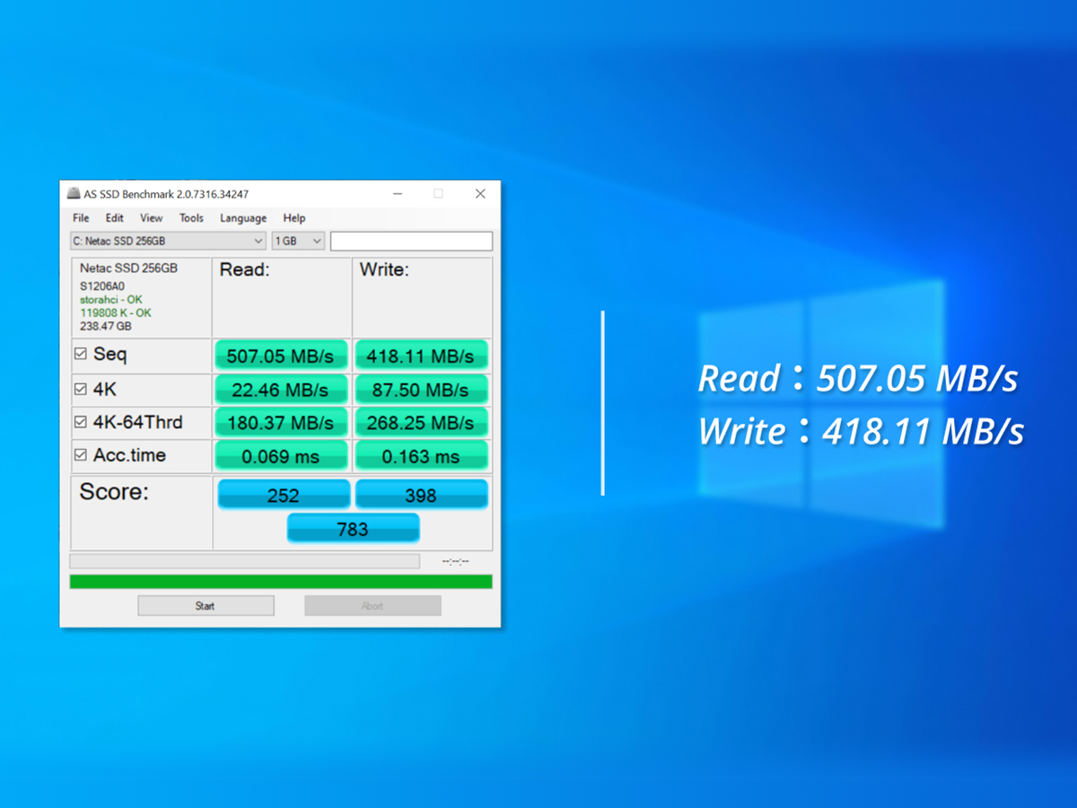The width and height of the screenshot is (1077, 808).
Task: Toggle the Acc.time test checkbox
Action: pyautogui.click(x=81, y=455)
